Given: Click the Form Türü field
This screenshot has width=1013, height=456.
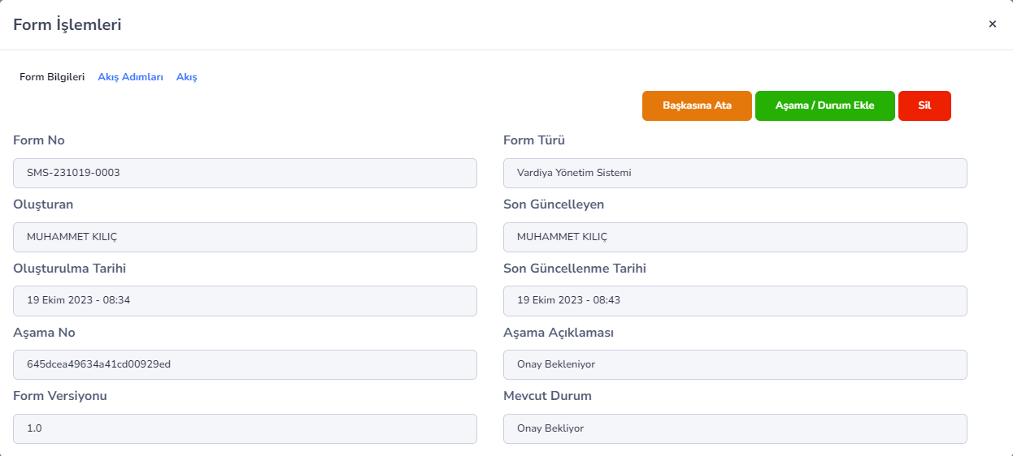Looking at the screenshot, I should (x=735, y=173).
